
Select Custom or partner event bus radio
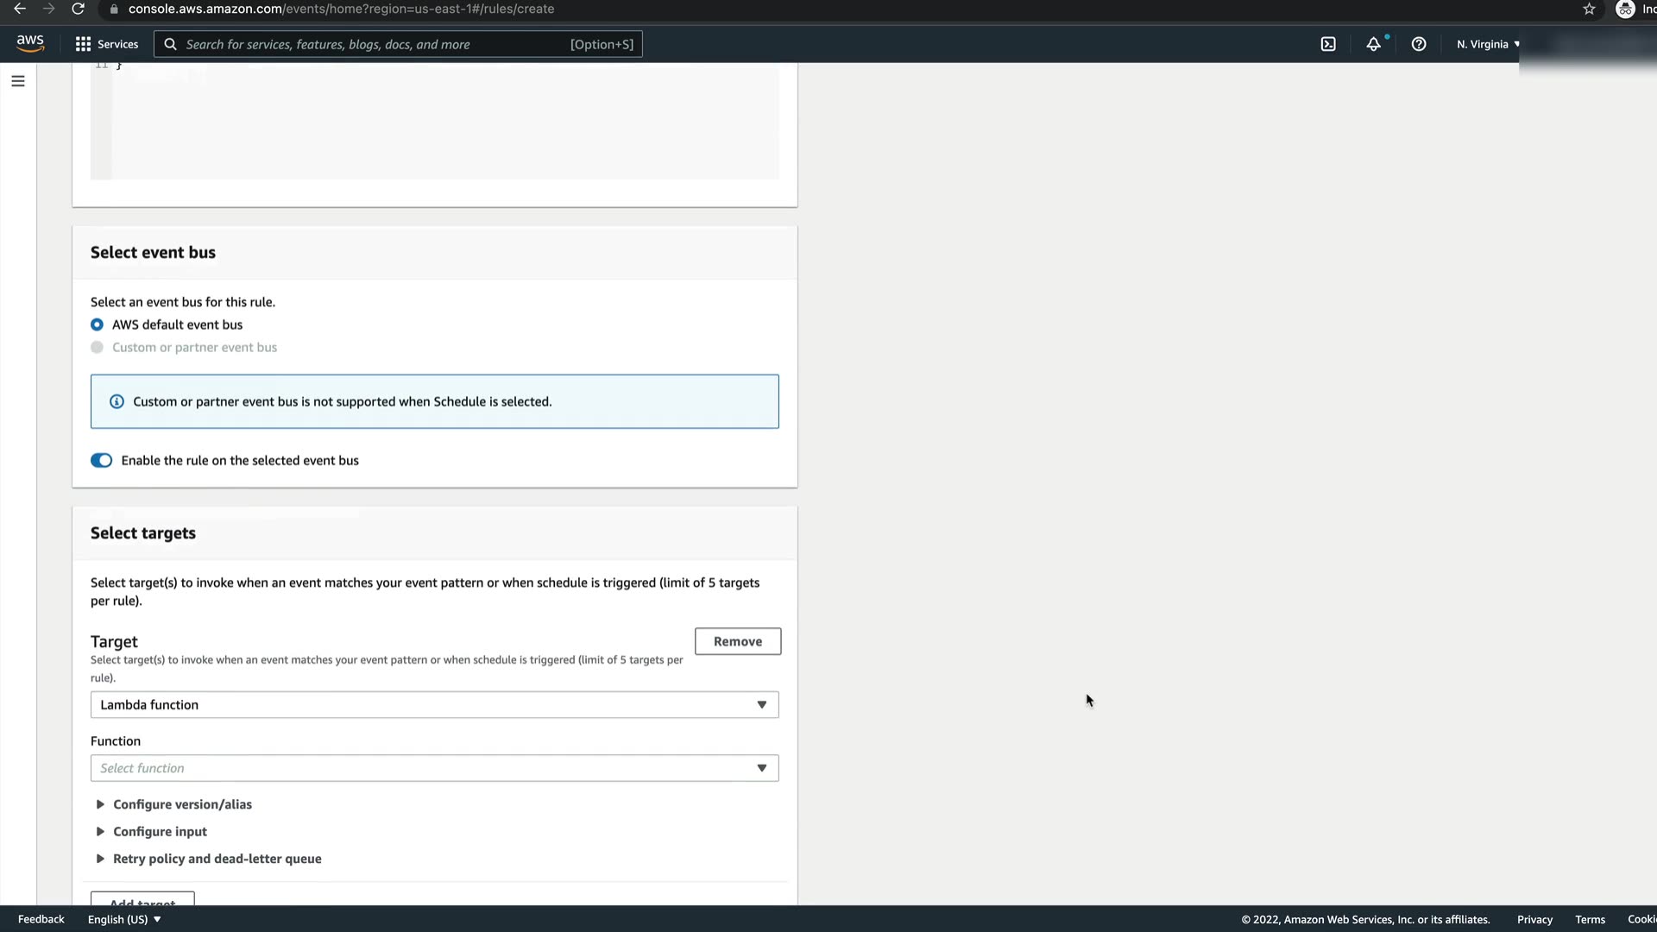pos(97,347)
